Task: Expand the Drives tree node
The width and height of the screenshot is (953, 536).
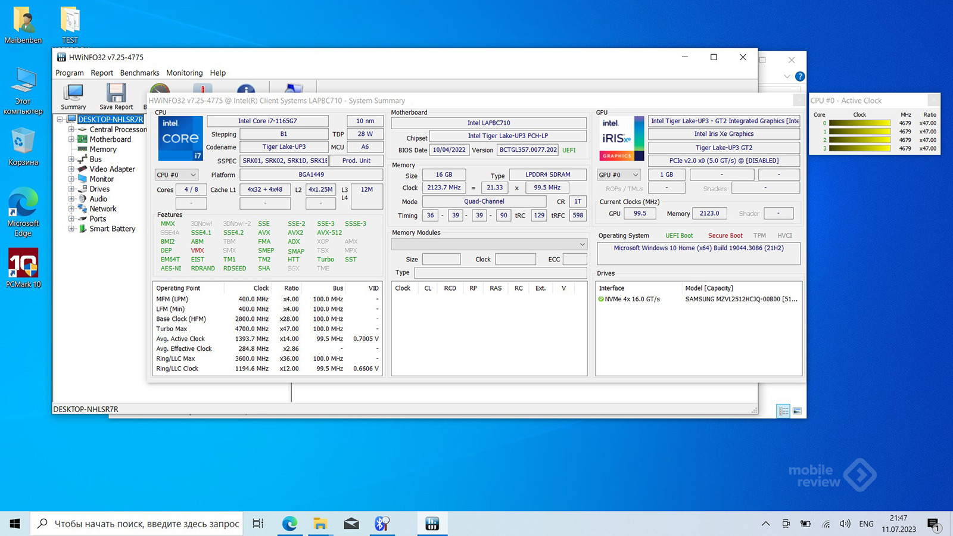Action: tap(71, 189)
